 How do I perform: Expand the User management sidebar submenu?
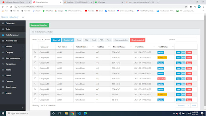pos(23,58)
